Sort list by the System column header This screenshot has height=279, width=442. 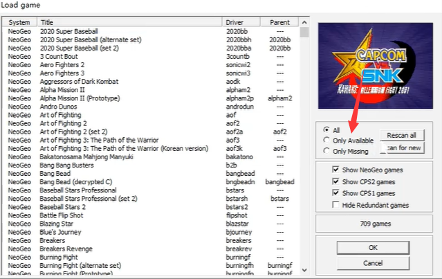pyautogui.click(x=20, y=23)
